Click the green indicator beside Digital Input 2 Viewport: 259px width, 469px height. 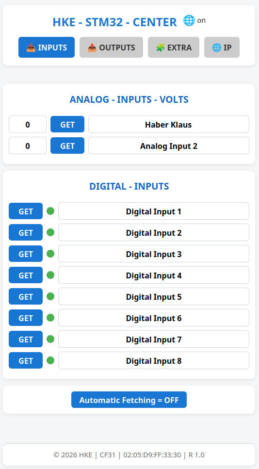point(50,232)
